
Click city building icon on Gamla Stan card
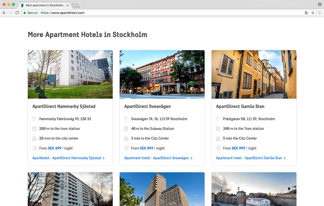coord(218,138)
